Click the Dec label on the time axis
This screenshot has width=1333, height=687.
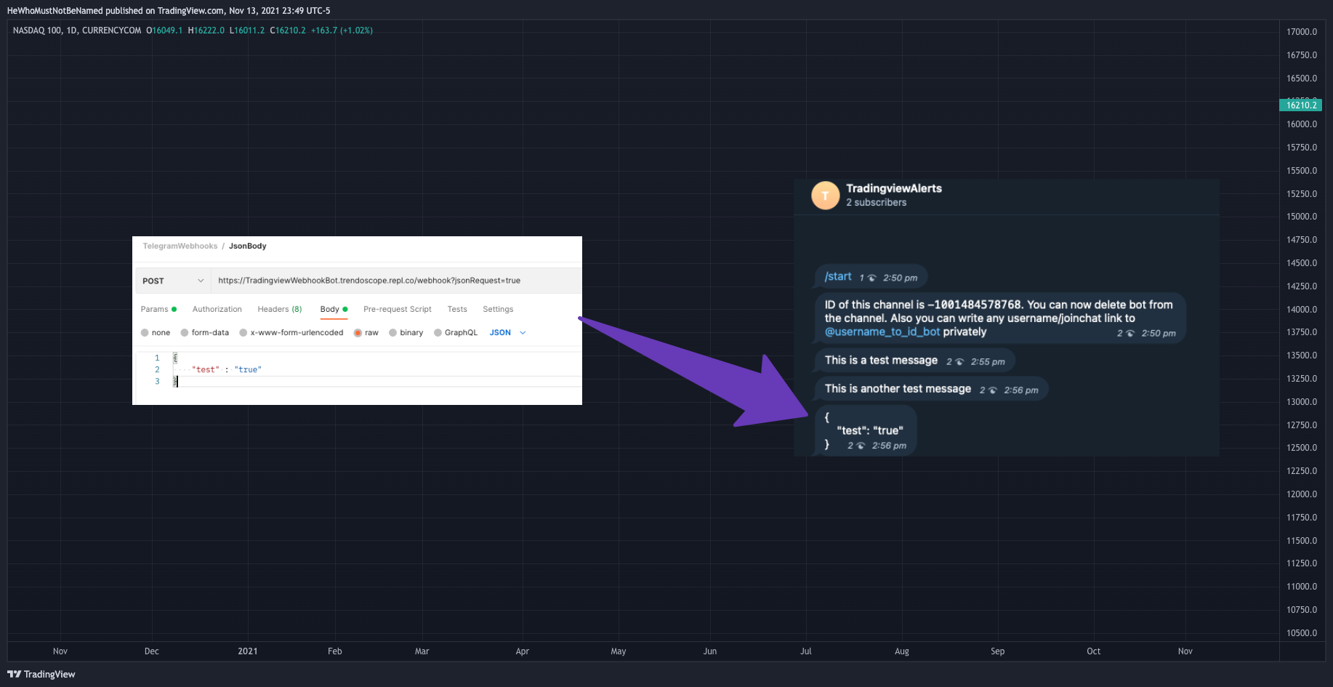152,651
